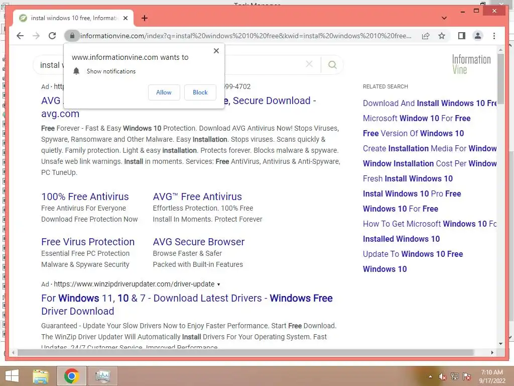Select 'Instal Windows 10 Pro Free' related search

[412, 194]
